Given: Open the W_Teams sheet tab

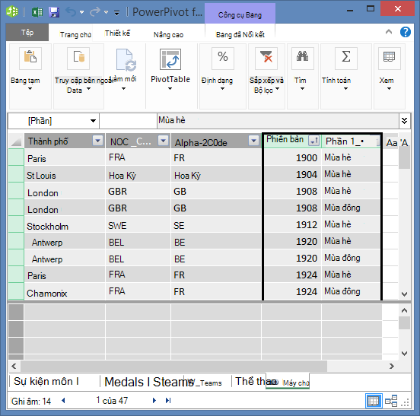Looking at the screenshot, I should [x=205, y=383].
